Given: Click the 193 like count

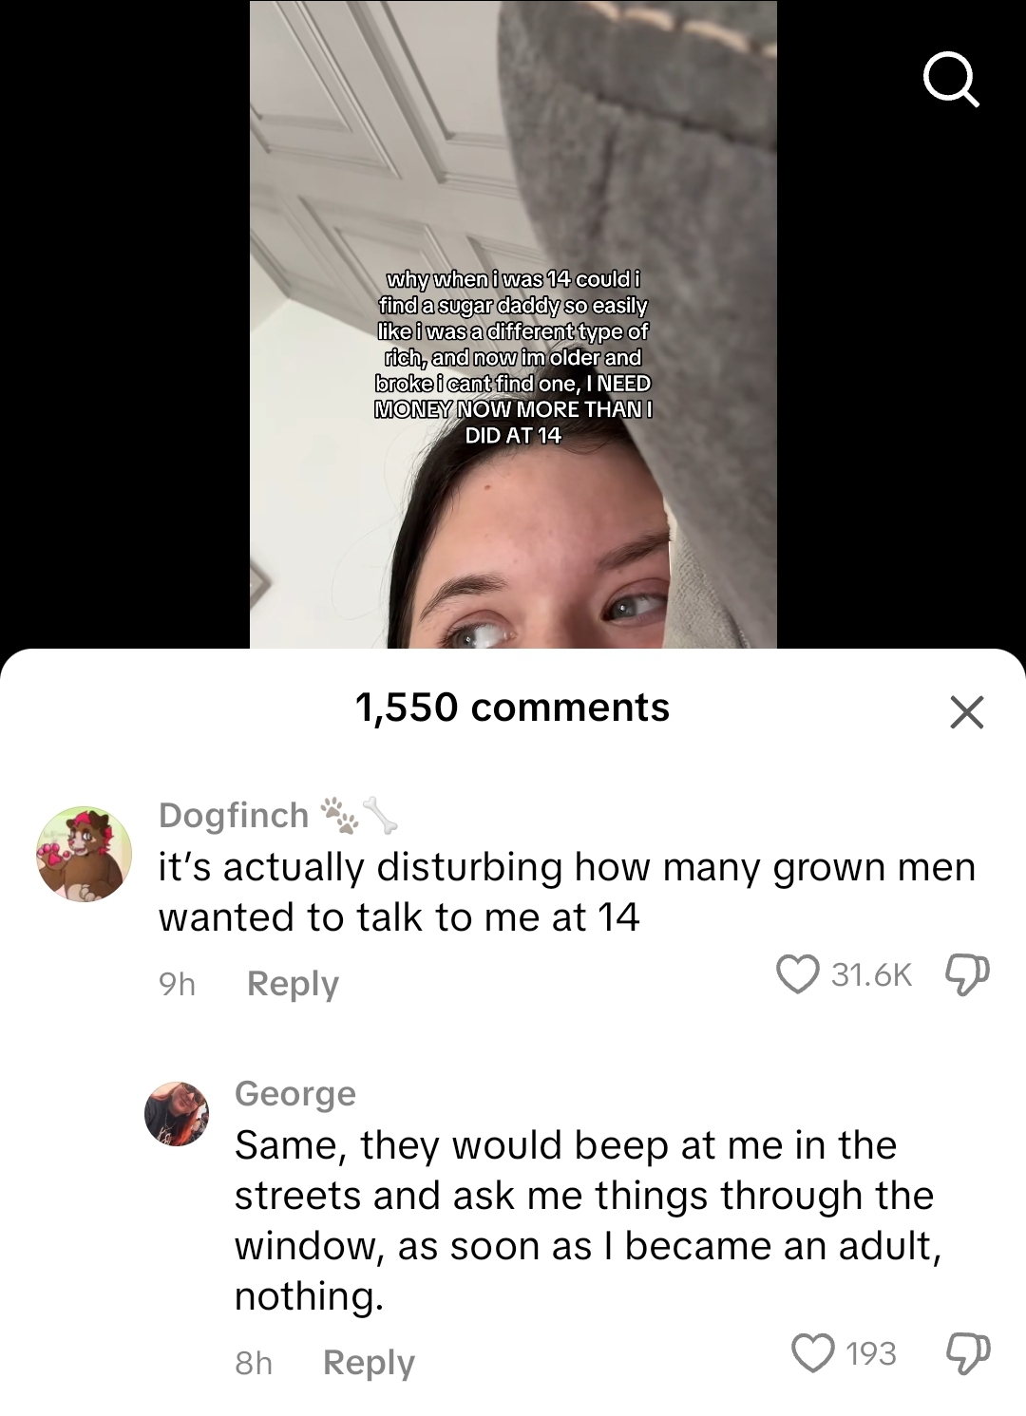Looking at the screenshot, I should tap(870, 1353).
